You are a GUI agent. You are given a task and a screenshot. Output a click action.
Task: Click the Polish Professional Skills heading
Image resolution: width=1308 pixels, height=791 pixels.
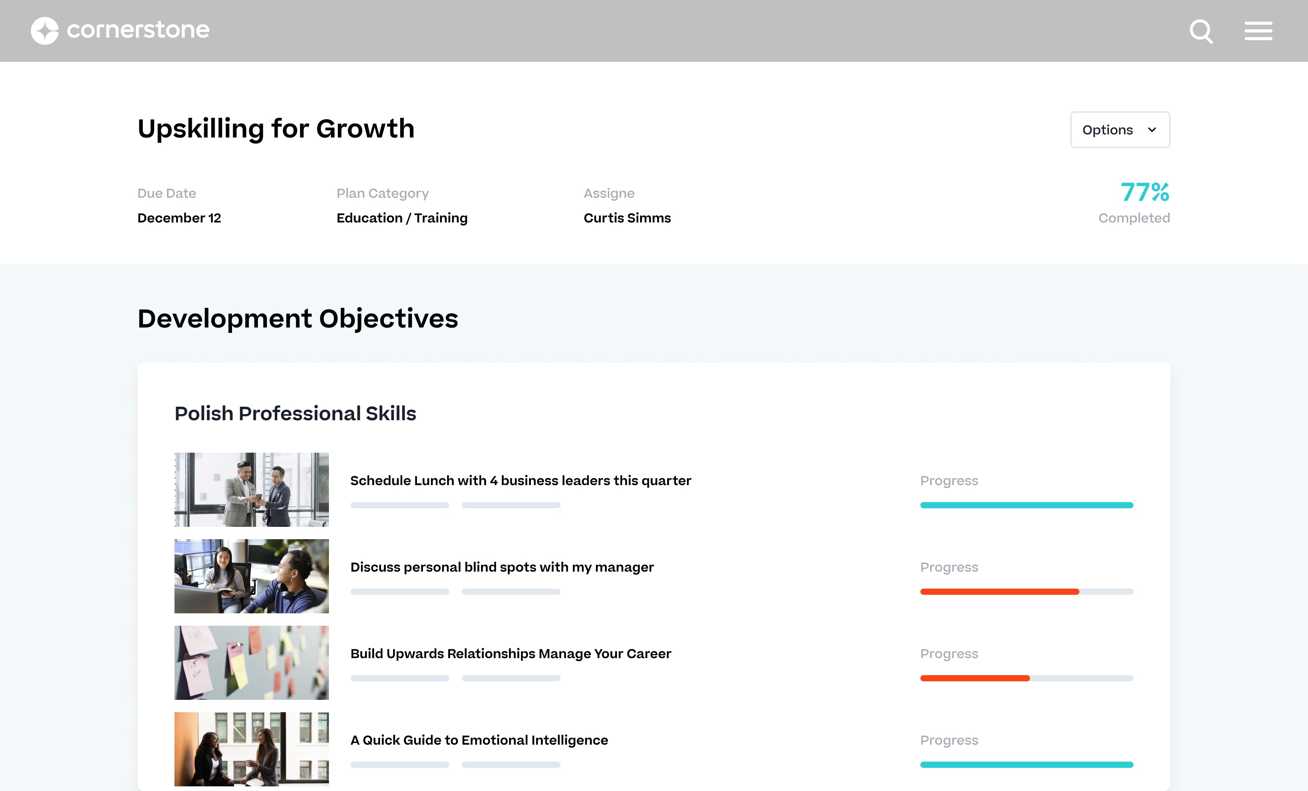click(x=295, y=413)
